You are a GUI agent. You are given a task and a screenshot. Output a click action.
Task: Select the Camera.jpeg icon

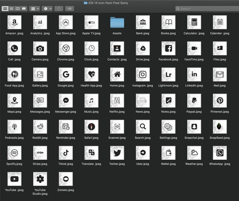tap(40, 48)
